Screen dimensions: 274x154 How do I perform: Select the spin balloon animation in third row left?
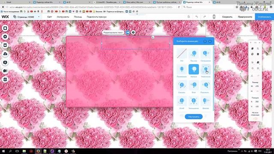(182, 85)
